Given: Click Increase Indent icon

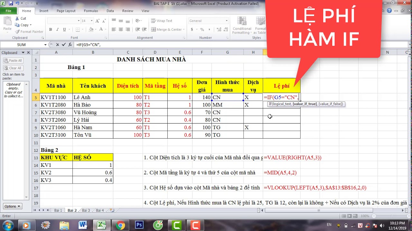Looking at the screenshot, I should pyautogui.click(x=144, y=30).
